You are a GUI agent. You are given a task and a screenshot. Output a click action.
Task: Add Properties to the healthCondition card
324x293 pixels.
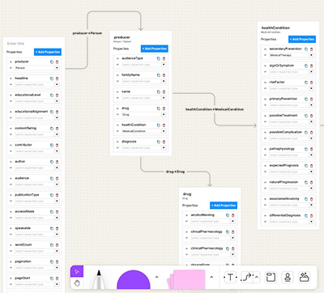[302, 39]
